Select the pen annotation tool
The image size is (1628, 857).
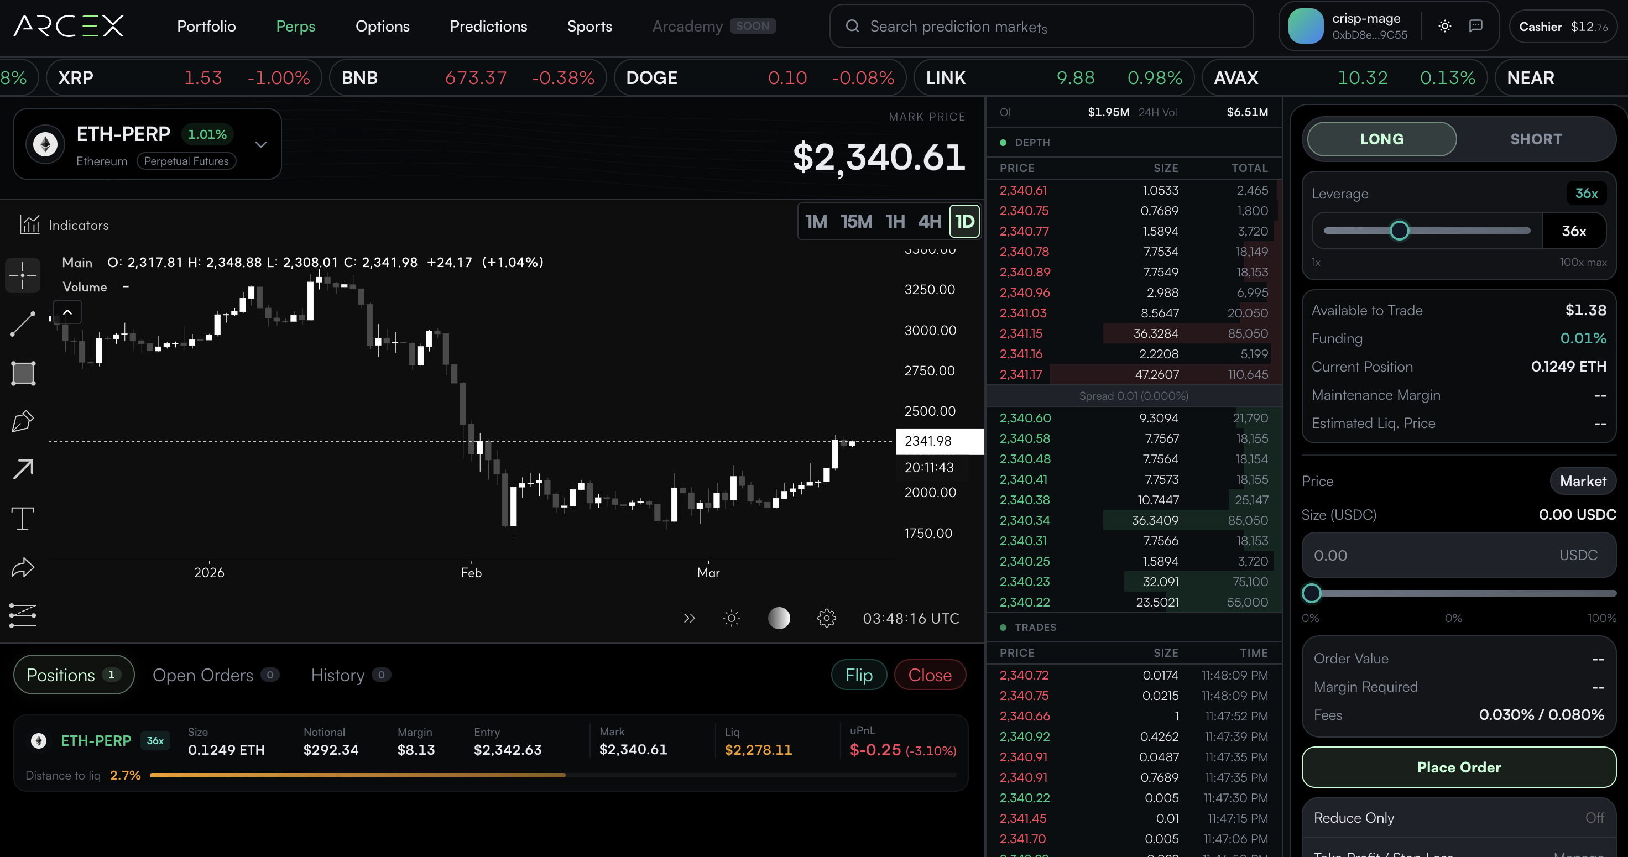point(23,420)
